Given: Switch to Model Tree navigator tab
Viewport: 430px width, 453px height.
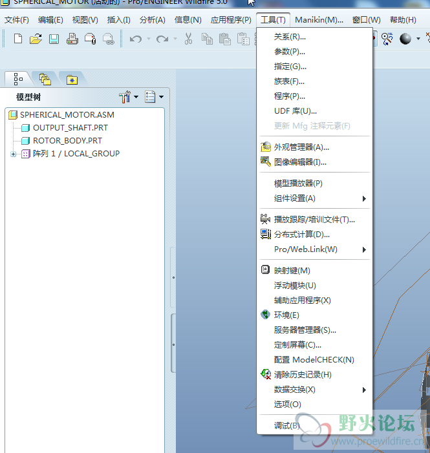Looking at the screenshot, I should (x=18, y=79).
